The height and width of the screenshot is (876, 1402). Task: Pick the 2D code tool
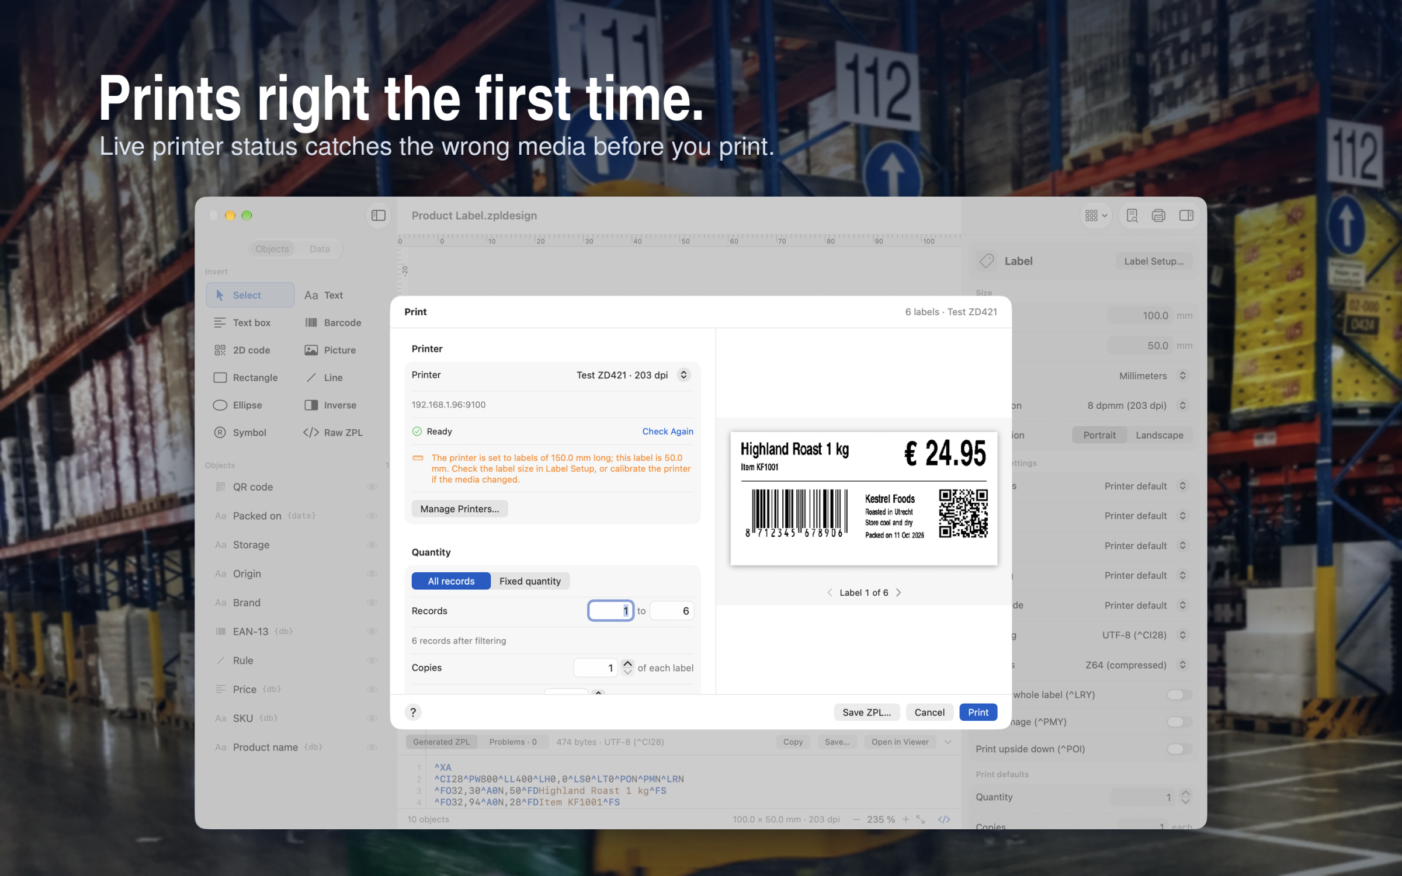click(242, 350)
